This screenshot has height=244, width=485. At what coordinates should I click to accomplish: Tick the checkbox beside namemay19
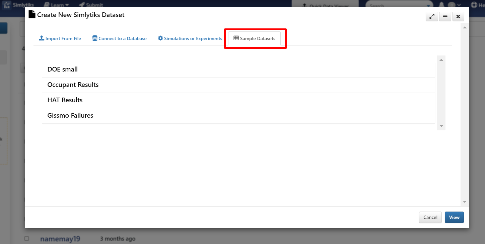pos(27,239)
